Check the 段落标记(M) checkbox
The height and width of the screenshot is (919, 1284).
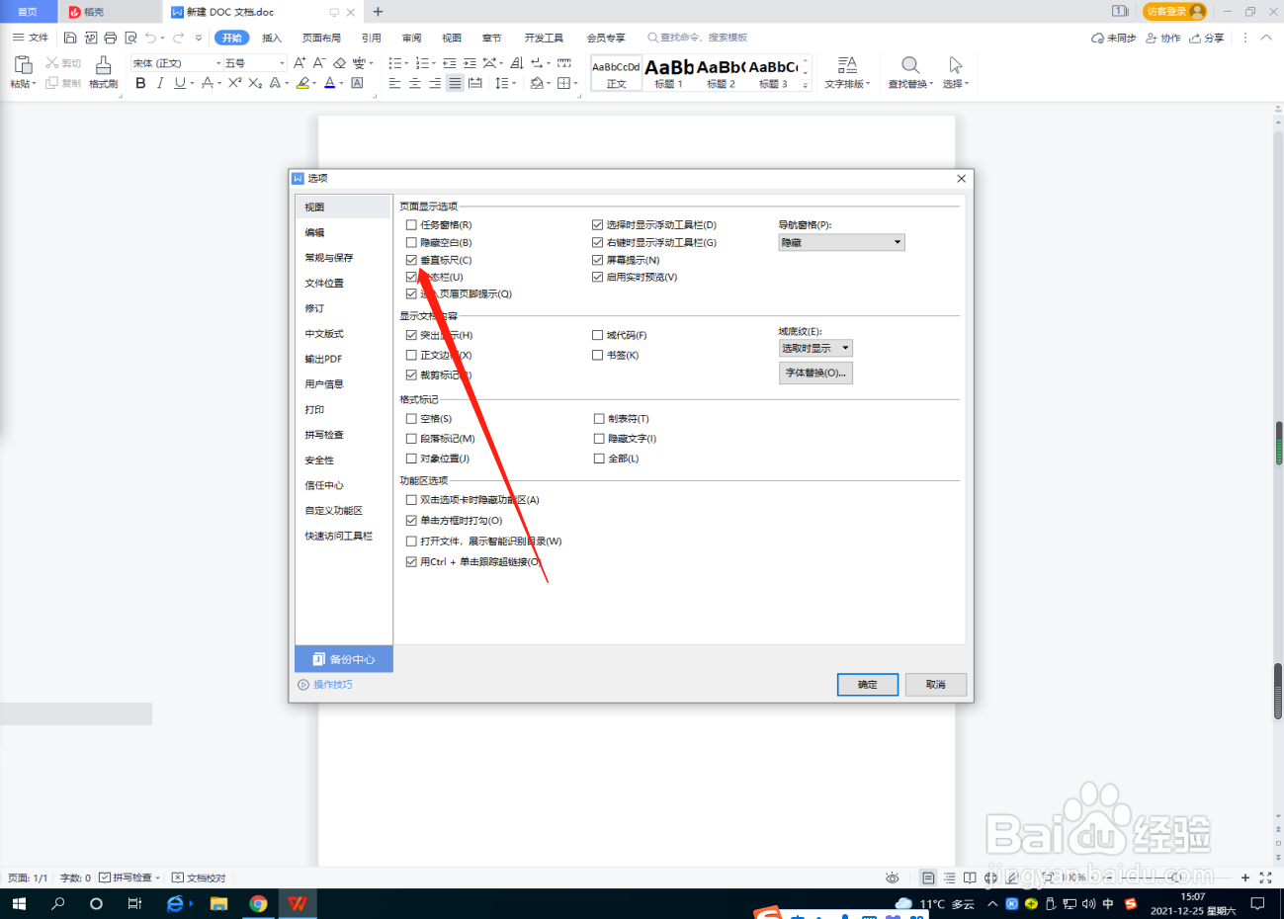click(x=411, y=439)
